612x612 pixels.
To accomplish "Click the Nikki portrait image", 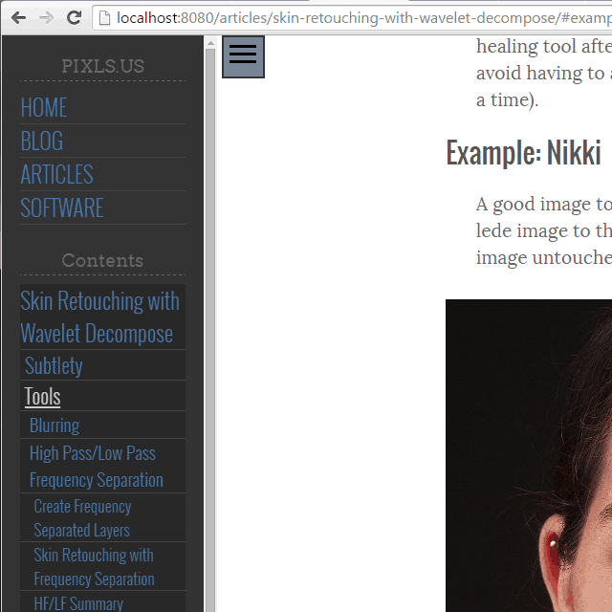I will click(529, 455).
